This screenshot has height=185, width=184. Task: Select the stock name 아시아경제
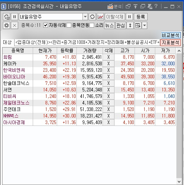pyautogui.click(x=14, y=122)
